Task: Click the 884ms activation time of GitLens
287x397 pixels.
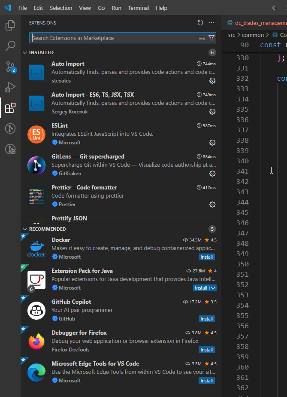Action: [x=206, y=157]
